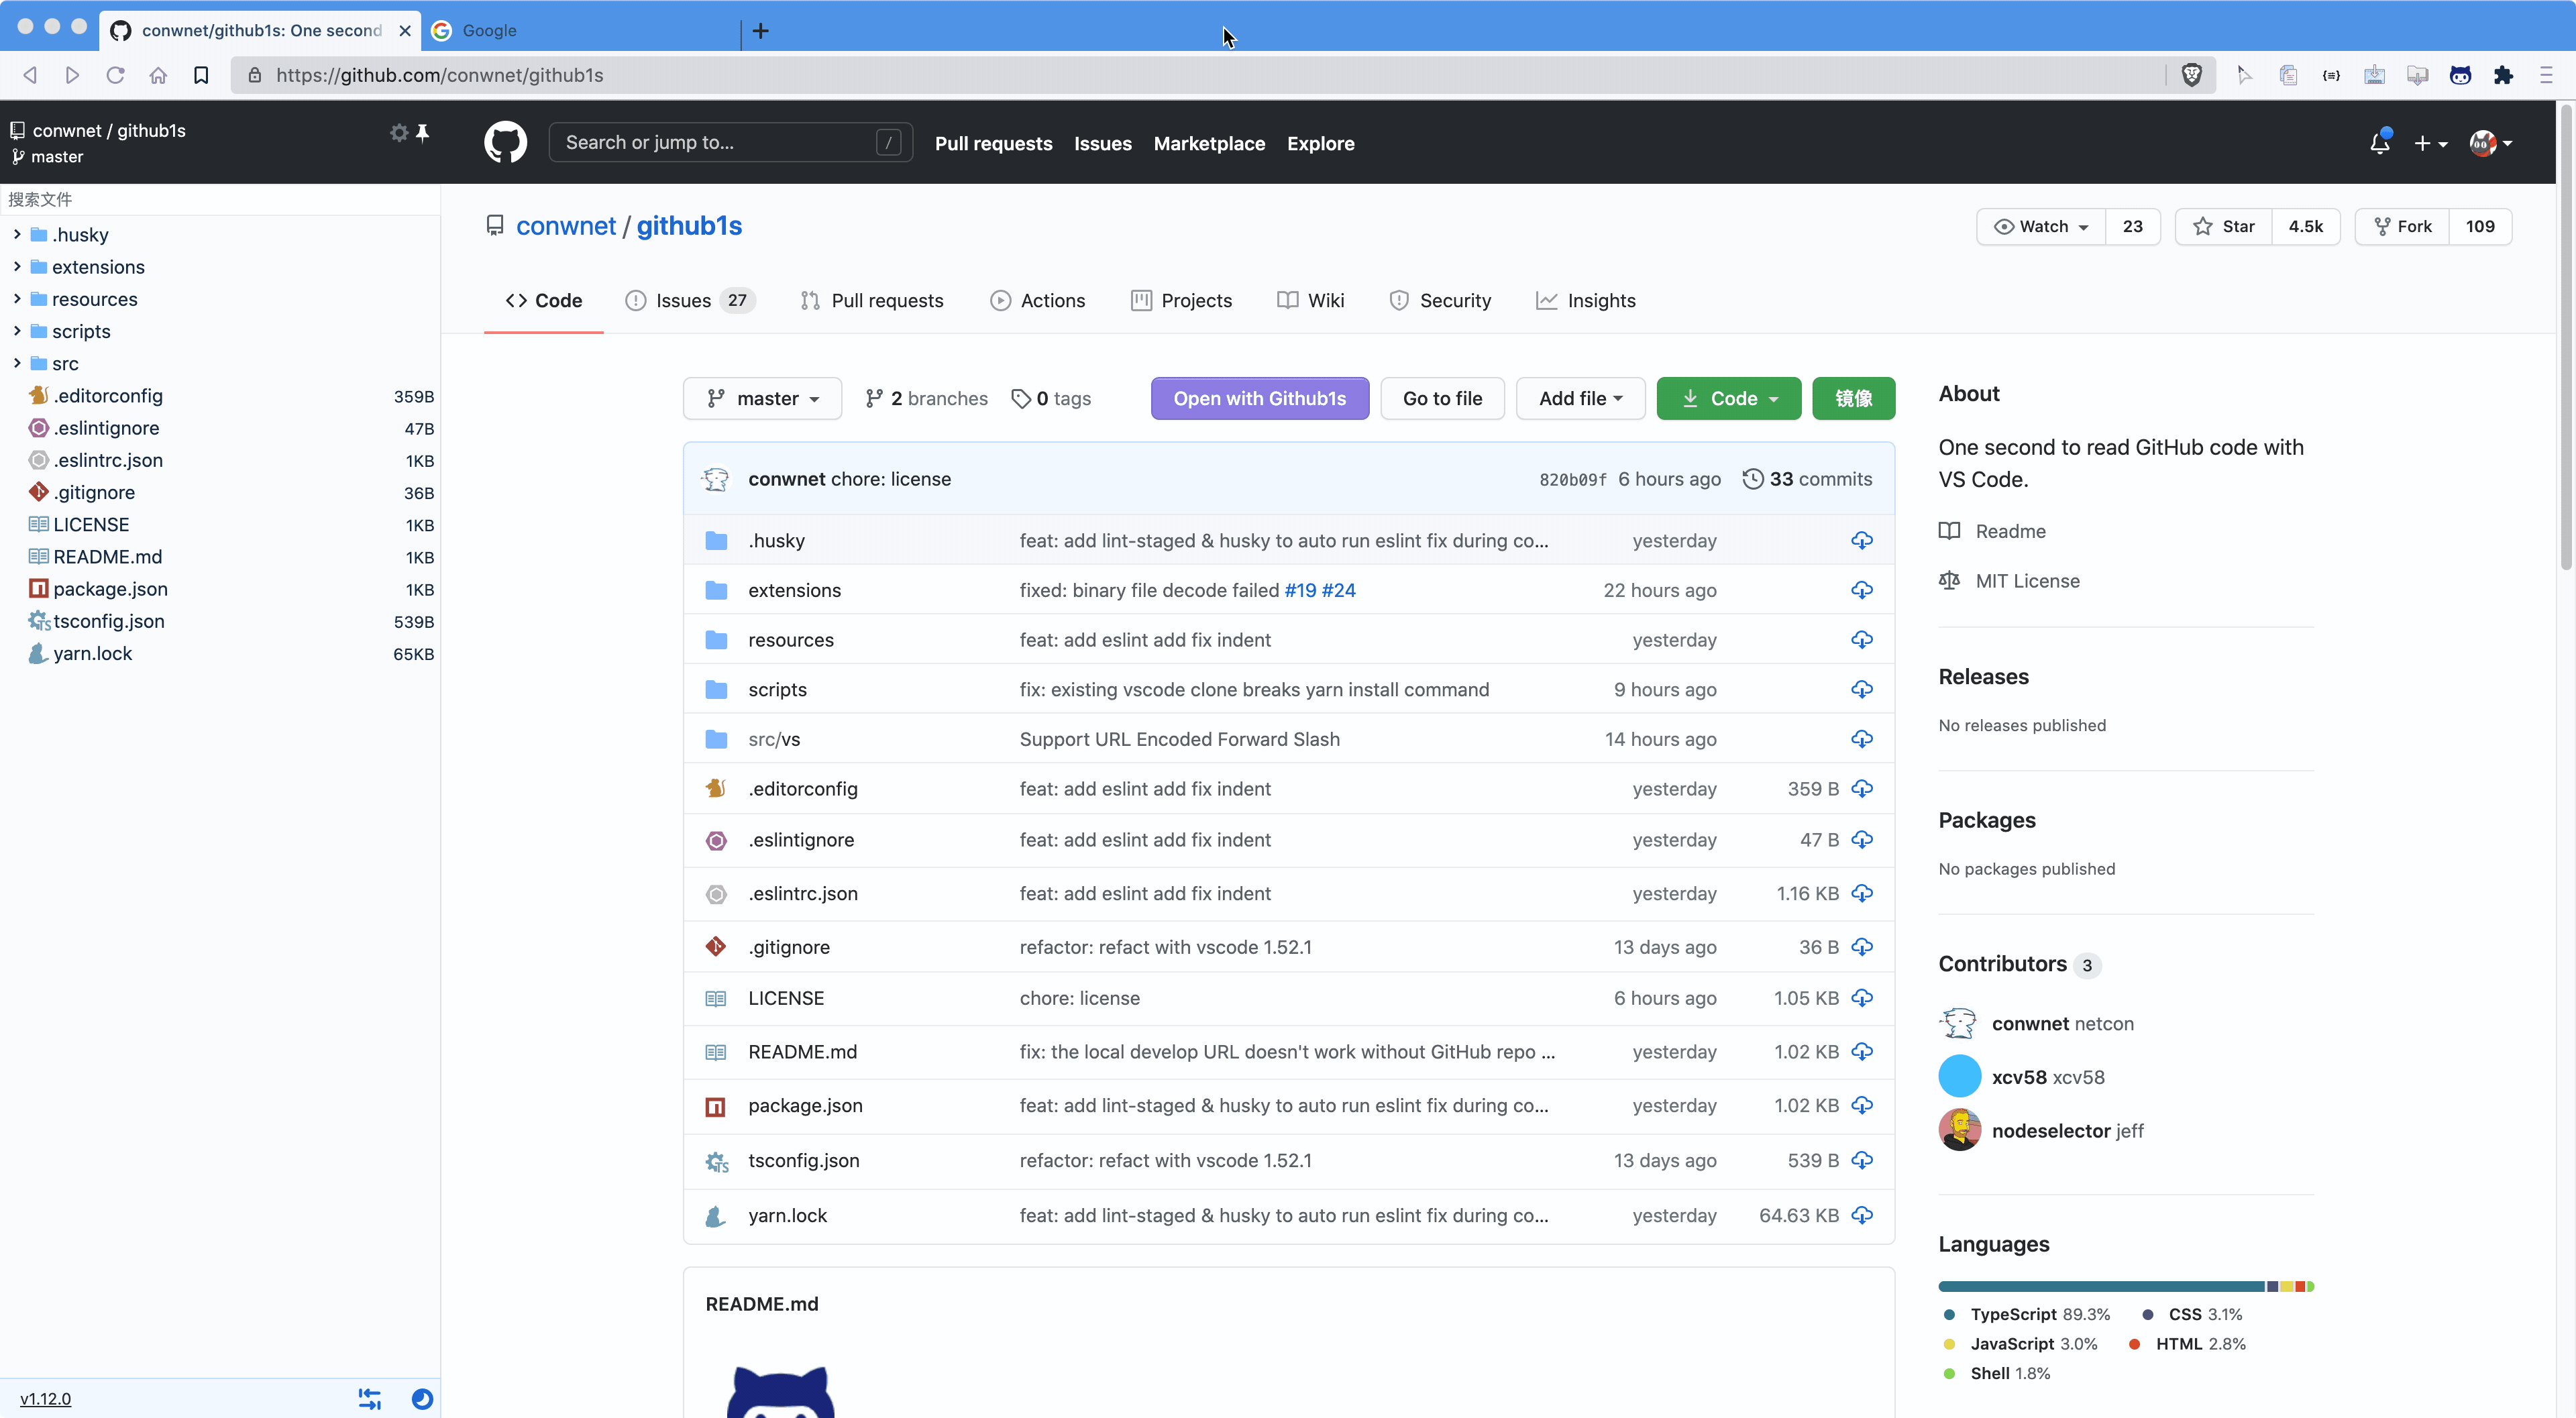Viewport: 2576px width, 1418px height.
Task: Click sidebar footer sliders settings icon
Action: pos(369,1398)
